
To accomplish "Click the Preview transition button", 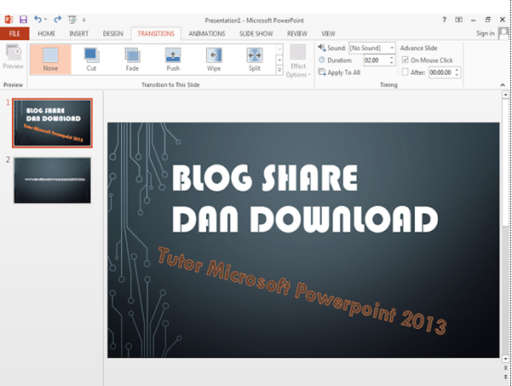I will coord(13,57).
